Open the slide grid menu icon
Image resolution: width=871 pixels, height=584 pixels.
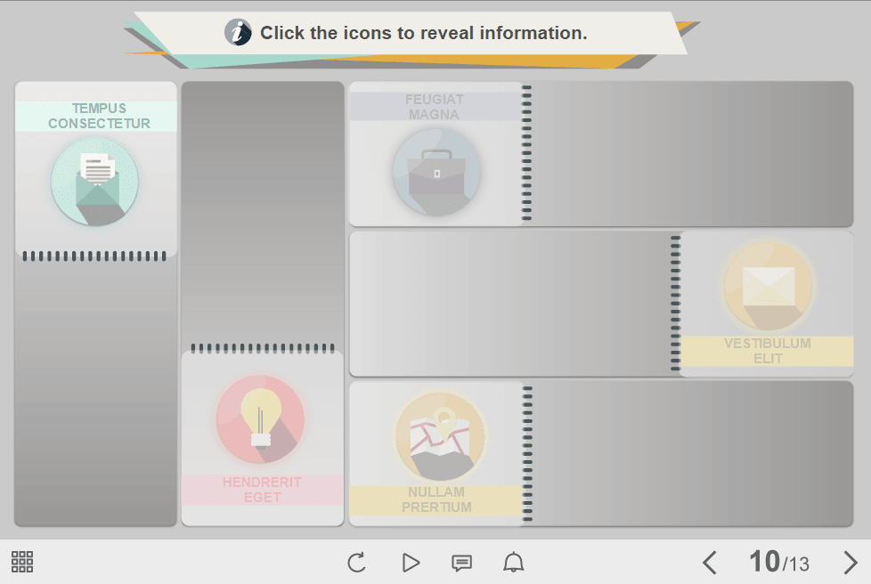coord(22,562)
